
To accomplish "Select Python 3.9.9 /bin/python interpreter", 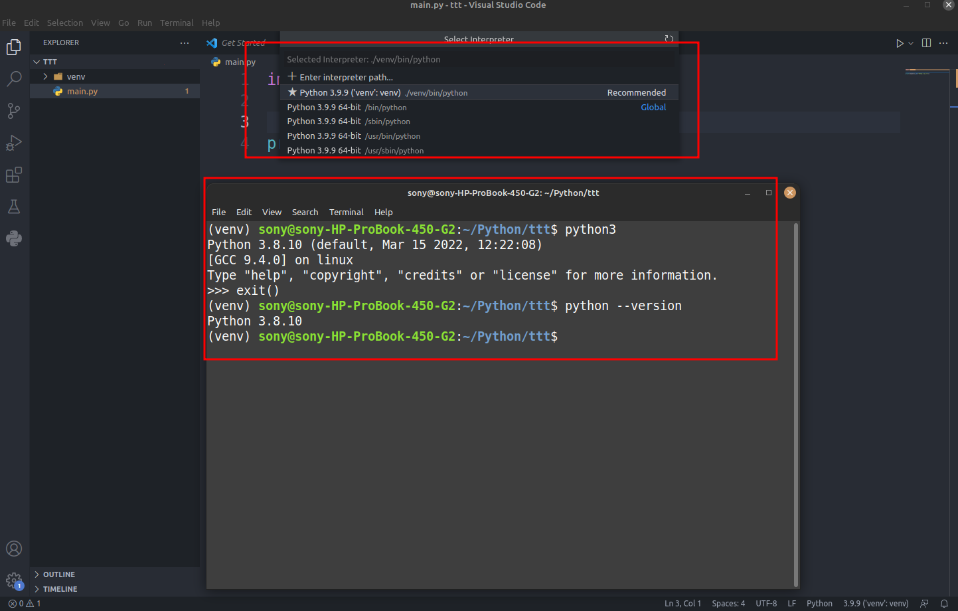I will pyautogui.click(x=479, y=107).
